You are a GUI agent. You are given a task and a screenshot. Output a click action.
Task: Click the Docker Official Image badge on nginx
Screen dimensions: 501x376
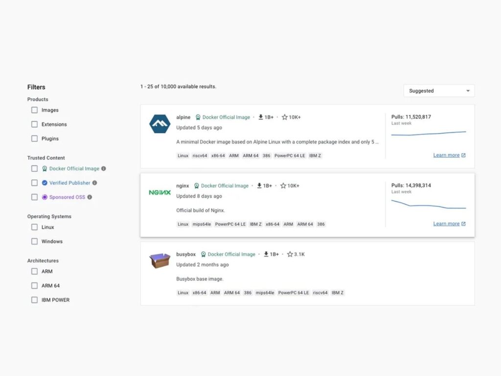coord(221,186)
